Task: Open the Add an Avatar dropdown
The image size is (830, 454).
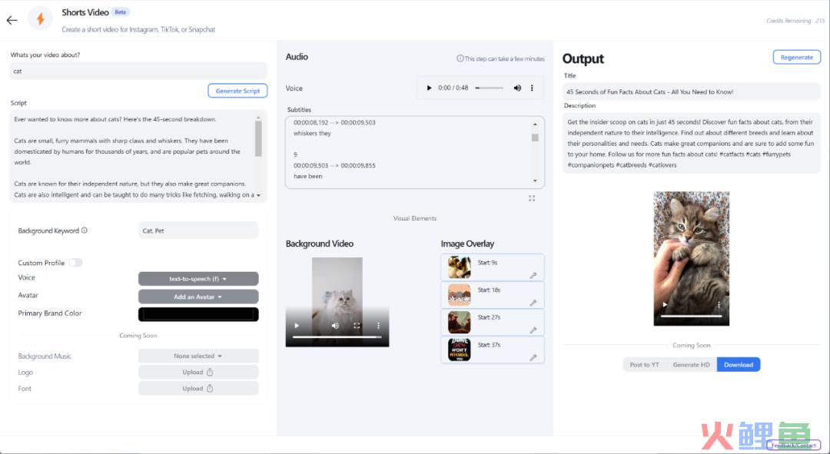Action: 198,297
